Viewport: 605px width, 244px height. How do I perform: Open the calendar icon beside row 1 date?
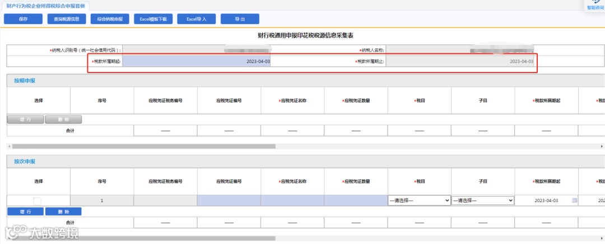[x=575, y=200]
